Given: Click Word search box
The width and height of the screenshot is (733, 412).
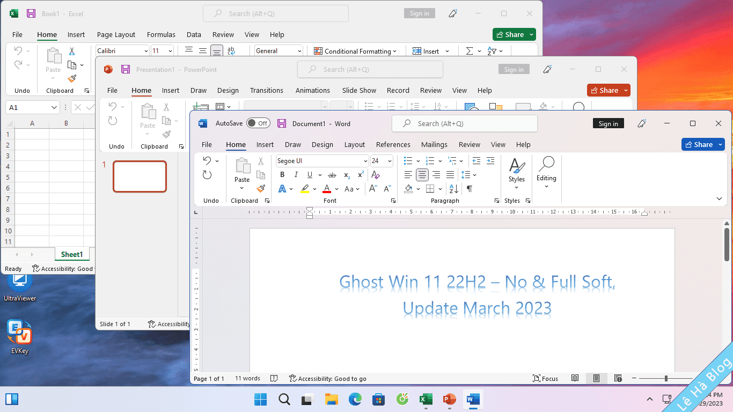Looking at the screenshot, I should [x=465, y=123].
